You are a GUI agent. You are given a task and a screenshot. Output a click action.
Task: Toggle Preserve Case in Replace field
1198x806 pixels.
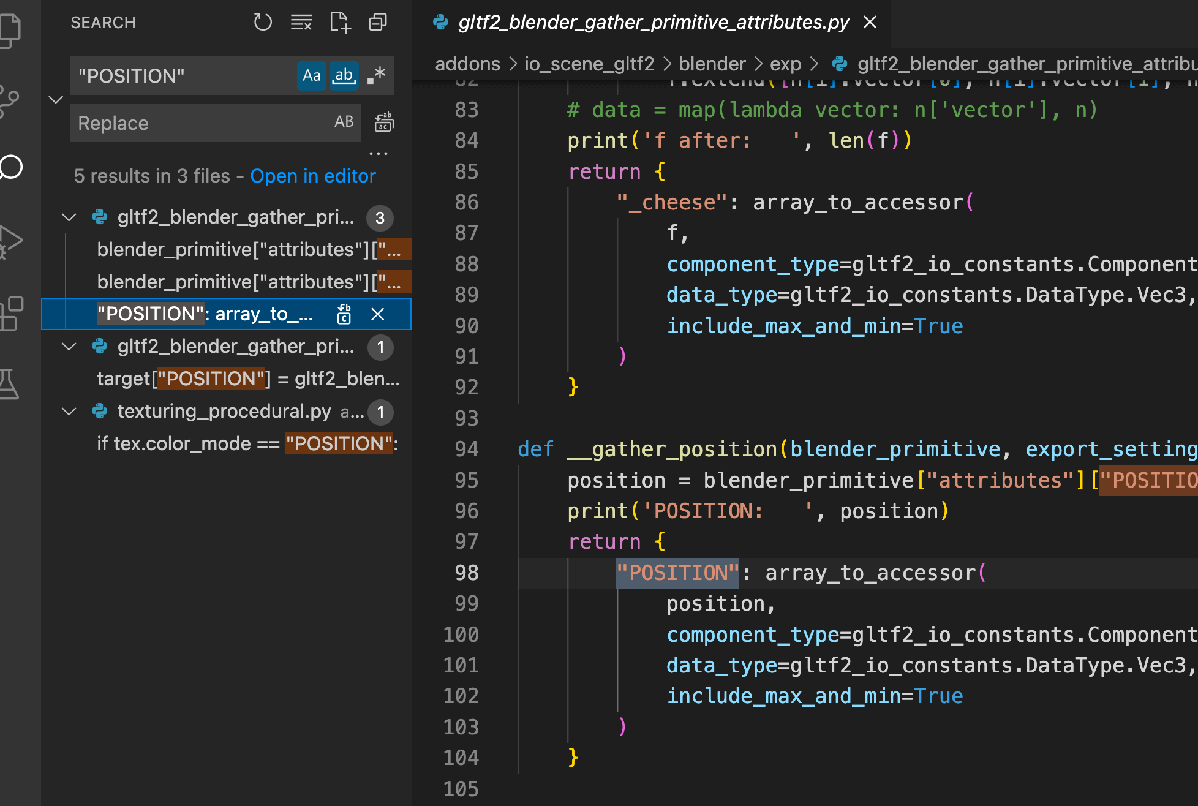pyautogui.click(x=344, y=122)
